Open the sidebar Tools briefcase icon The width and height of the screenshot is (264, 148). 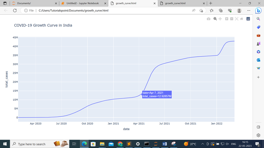tap(258, 35)
